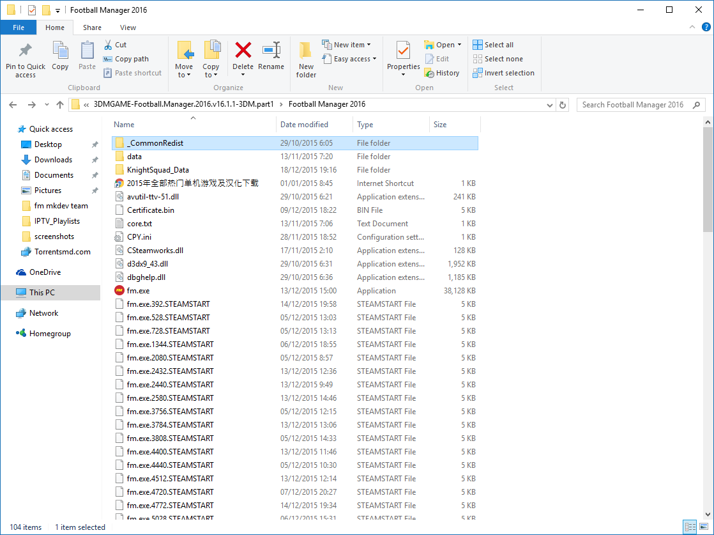Select fm.exe.392.STEAMSTART file

(295, 304)
